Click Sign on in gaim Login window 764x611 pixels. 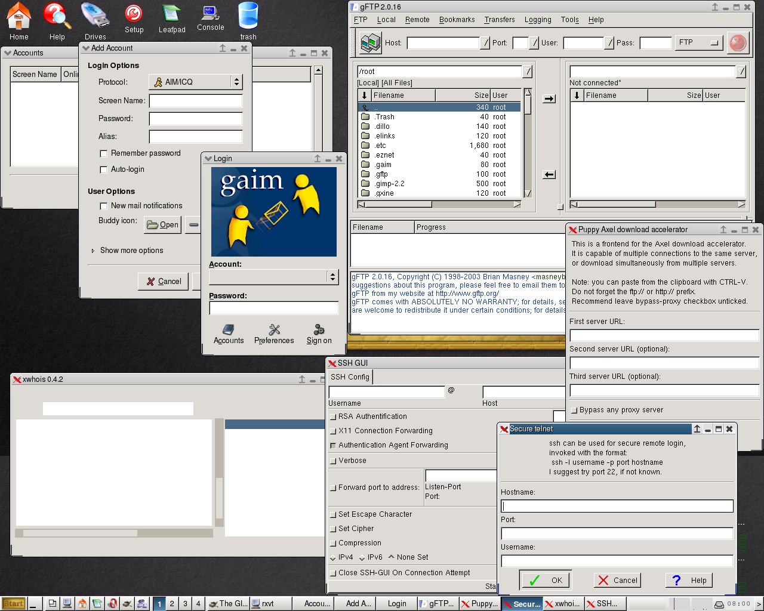coord(319,334)
